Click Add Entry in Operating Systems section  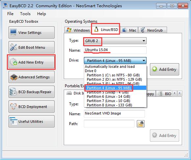(x=164, y=69)
